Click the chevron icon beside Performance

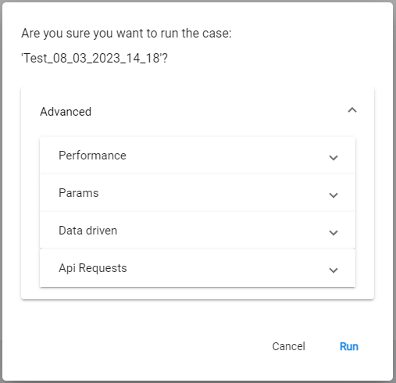pyautogui.click(x=334, y=158)
